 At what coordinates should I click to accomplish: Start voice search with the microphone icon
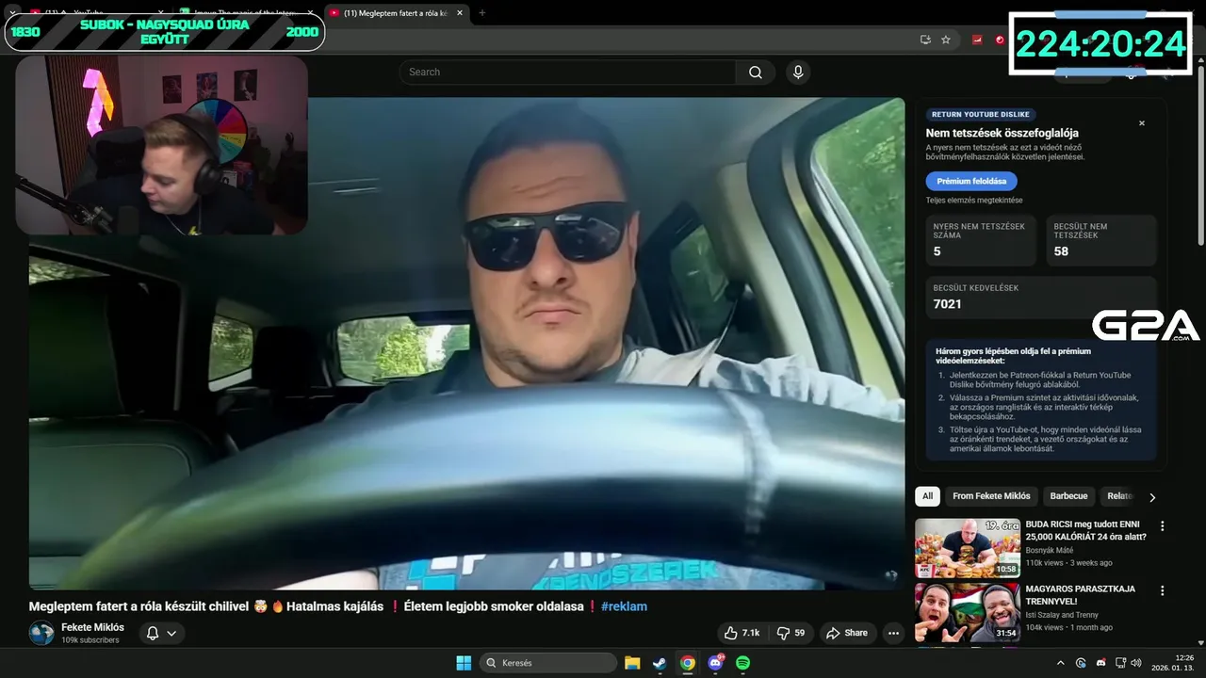pyautogui.click(x=798, y=73)
